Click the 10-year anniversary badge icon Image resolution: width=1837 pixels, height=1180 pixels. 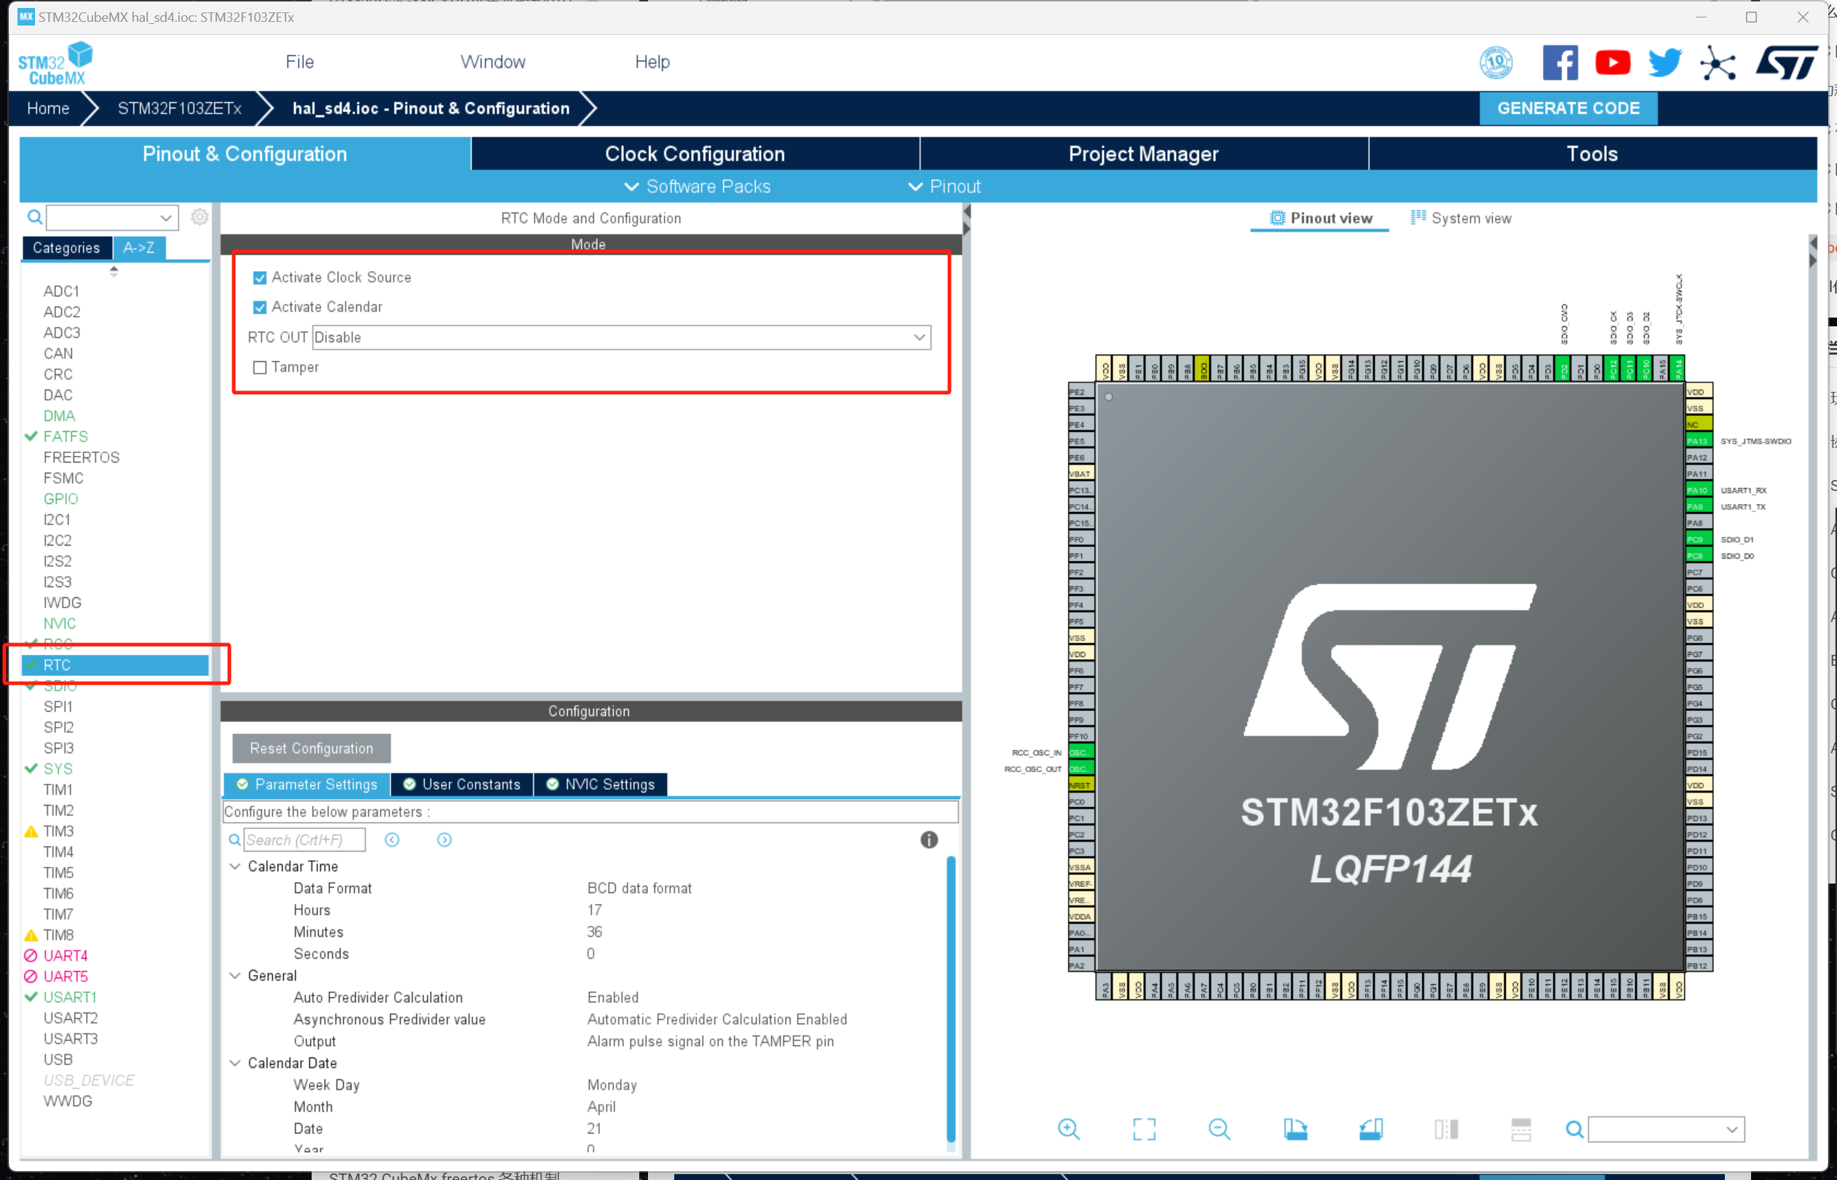[x=1496, y=62]
